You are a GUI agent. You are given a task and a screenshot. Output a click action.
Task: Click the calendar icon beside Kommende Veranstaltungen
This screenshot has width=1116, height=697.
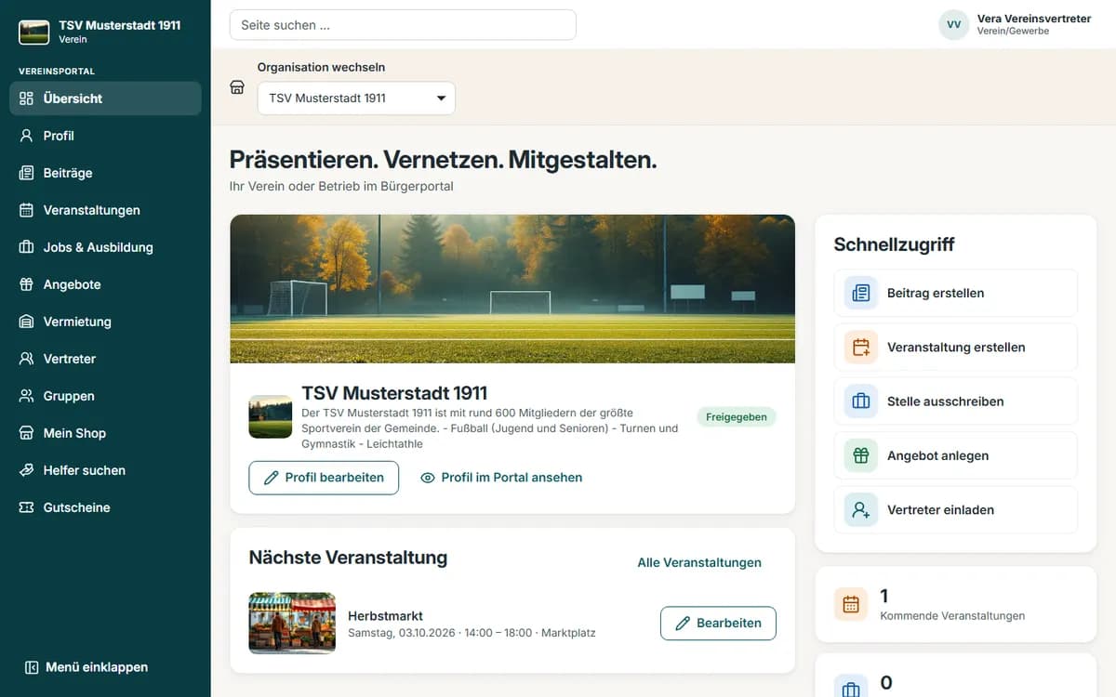851,605
